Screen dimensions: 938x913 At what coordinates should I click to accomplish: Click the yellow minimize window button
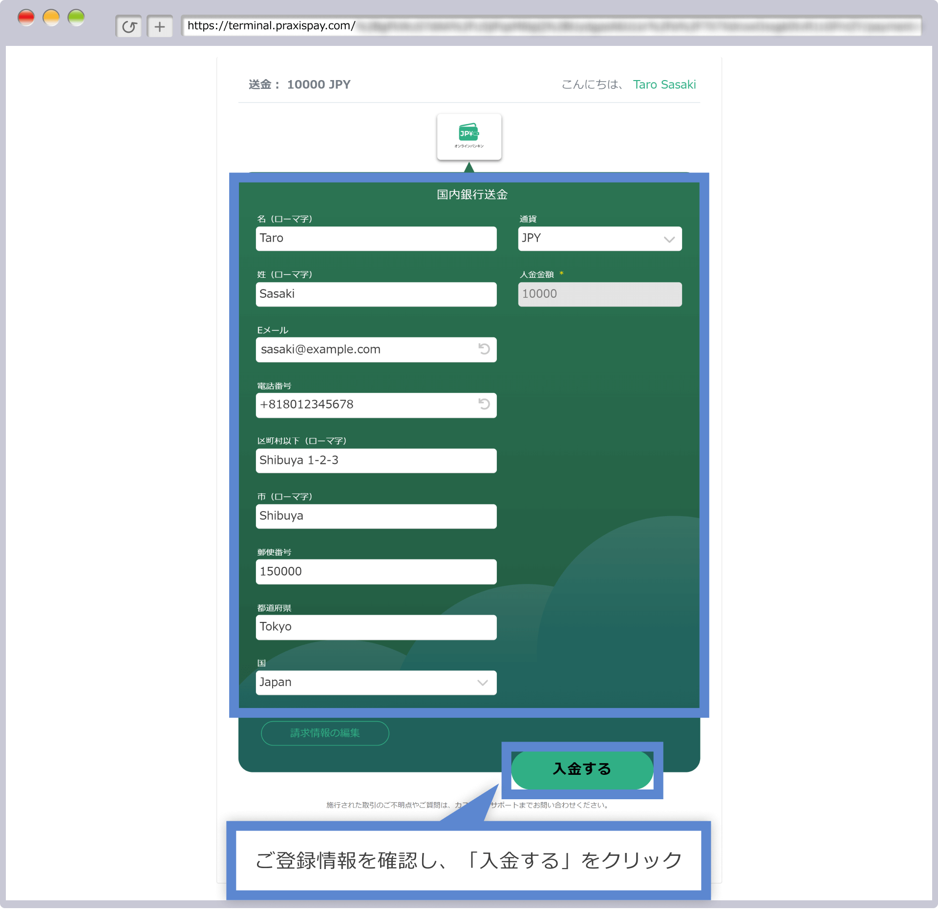[51, 18]
